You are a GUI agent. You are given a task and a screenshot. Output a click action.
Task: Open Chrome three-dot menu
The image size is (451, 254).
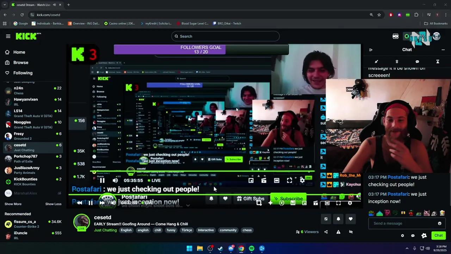(446, 15)
